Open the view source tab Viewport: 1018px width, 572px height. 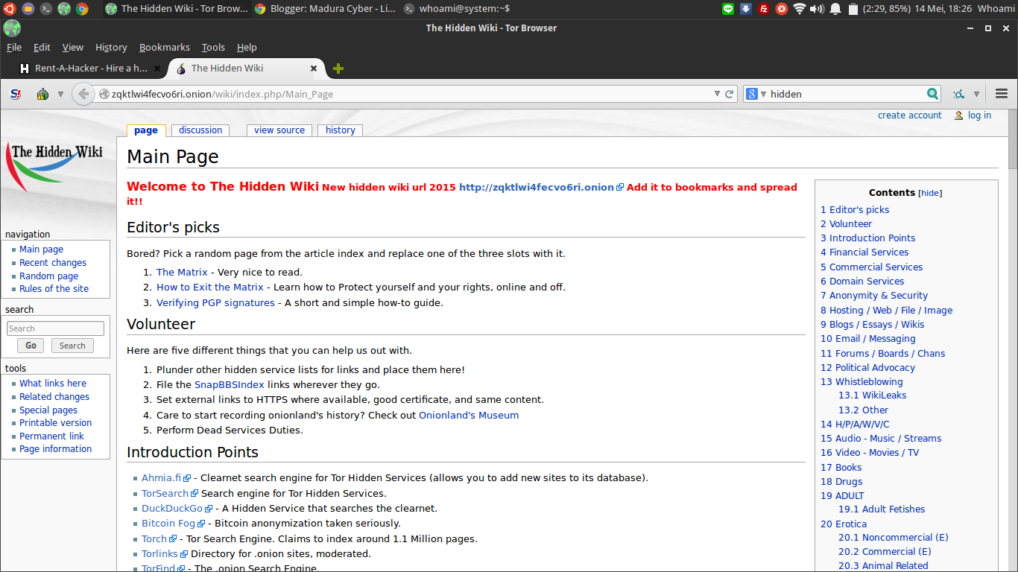279,130
